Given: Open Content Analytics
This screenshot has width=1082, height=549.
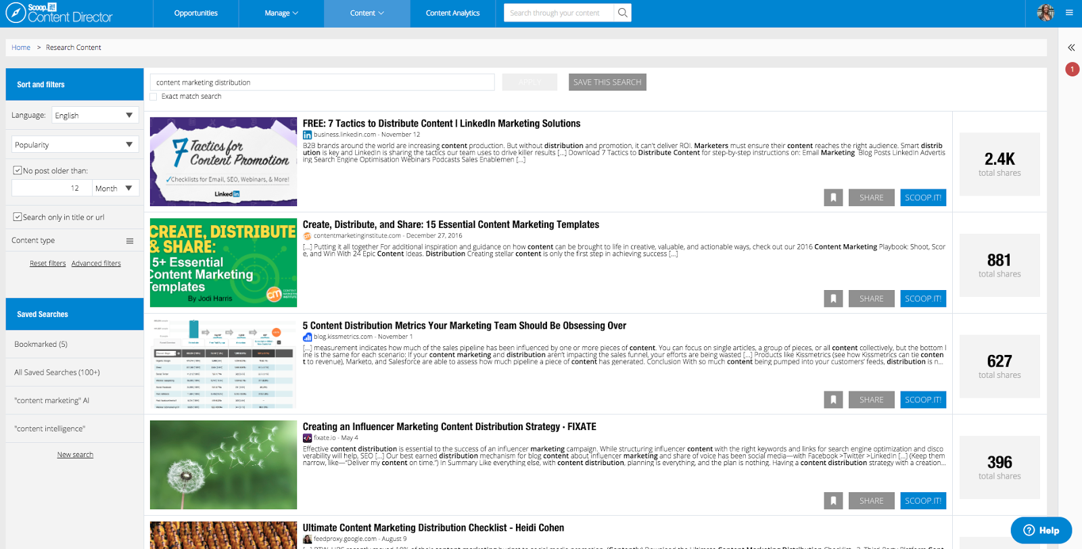Looking at the screenshot, I should 453,14.
